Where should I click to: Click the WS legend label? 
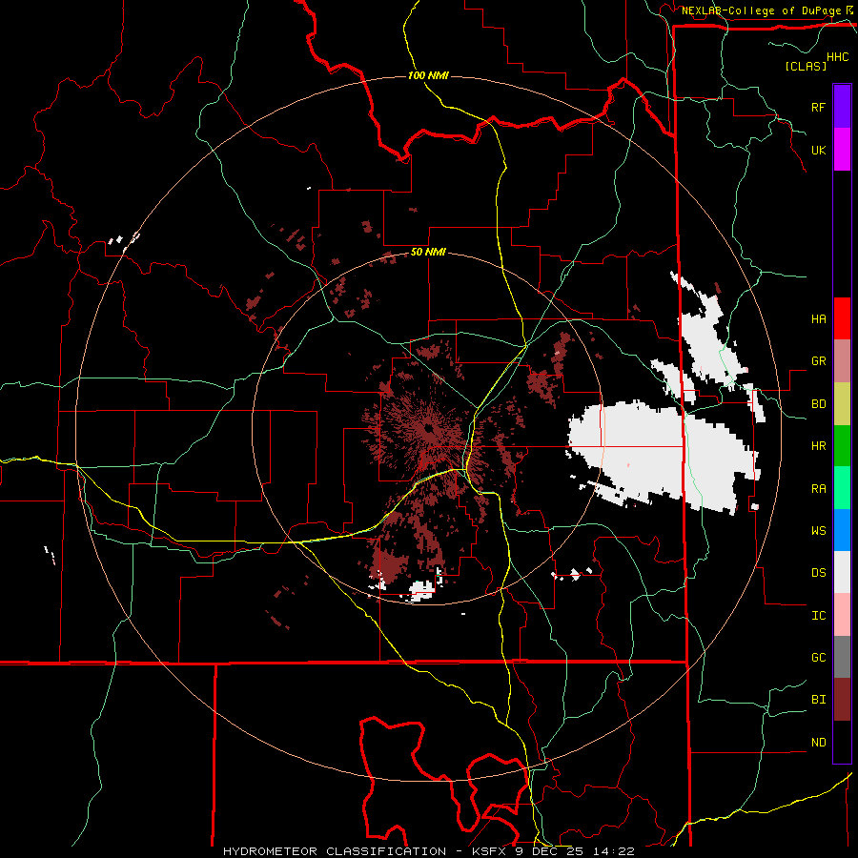click(818, 531)
